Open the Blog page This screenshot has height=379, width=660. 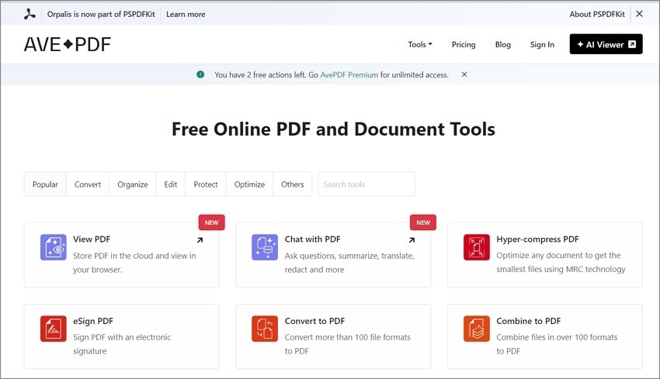pyautogui.click(x=502, y=44)
